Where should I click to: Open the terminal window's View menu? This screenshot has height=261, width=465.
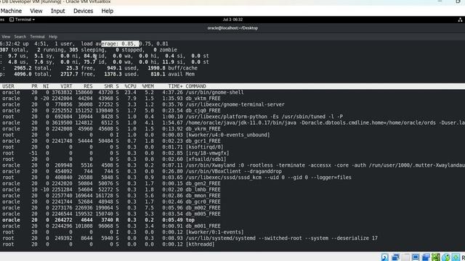6,37
